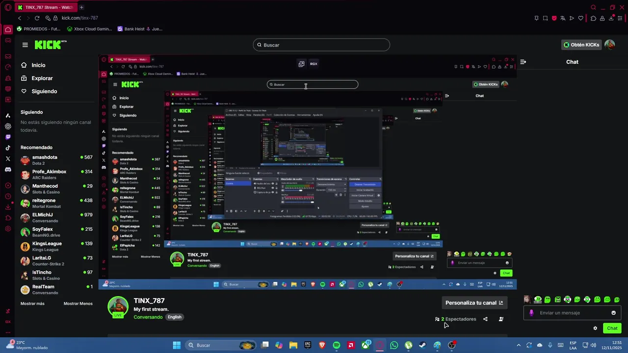Click the Opera sidebar home icon
The width and height of the screenshot is (628, 353).
8,29
